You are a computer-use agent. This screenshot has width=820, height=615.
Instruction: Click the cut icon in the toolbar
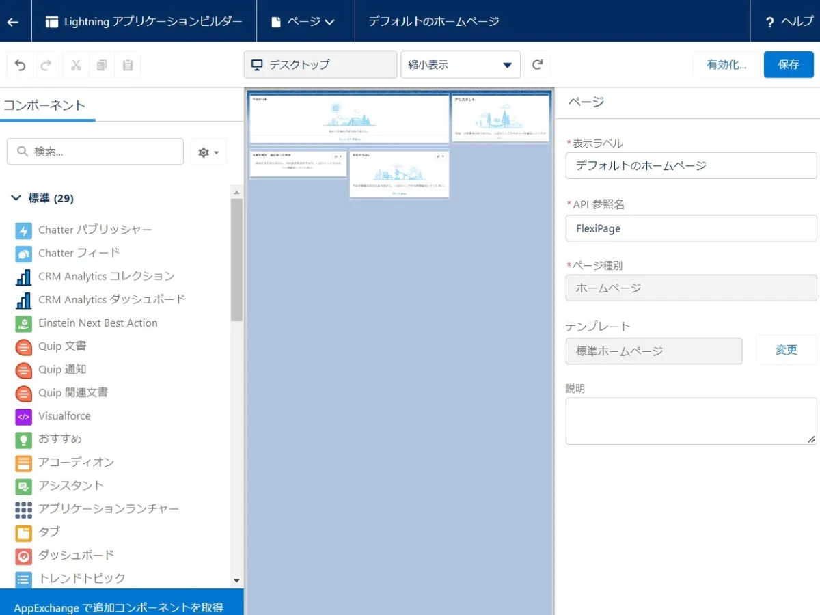(76, 64)
